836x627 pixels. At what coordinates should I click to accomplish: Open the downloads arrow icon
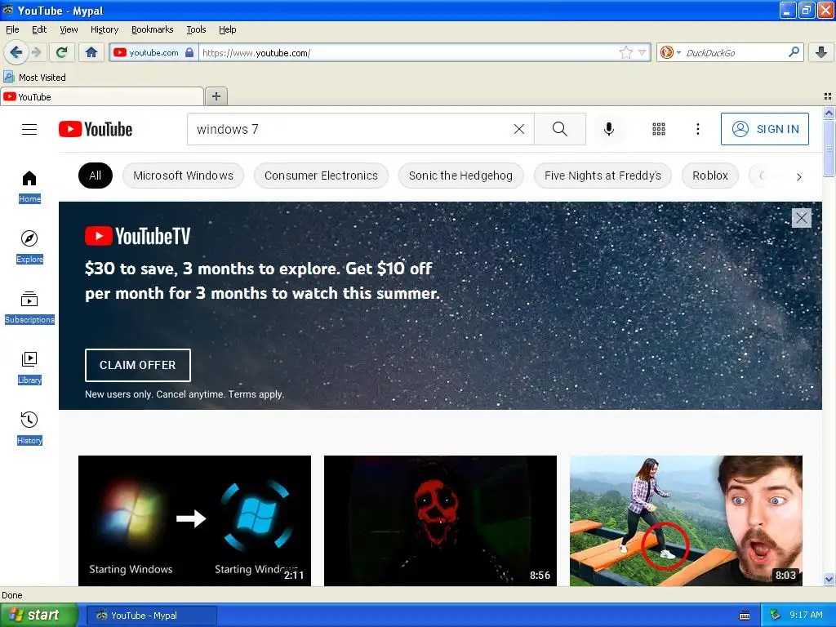[821, 52]
